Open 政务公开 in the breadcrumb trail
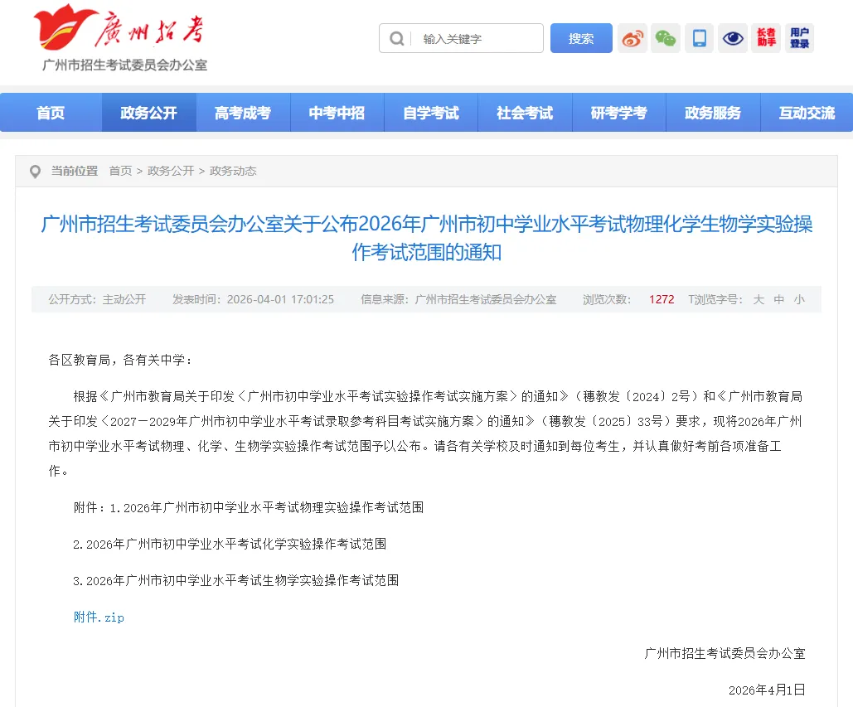The width and height of the screenshot is (853, 707). [170, 171]
